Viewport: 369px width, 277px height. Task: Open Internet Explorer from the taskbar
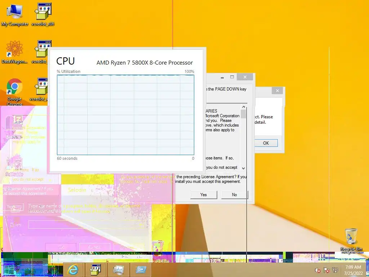(73, 269)
